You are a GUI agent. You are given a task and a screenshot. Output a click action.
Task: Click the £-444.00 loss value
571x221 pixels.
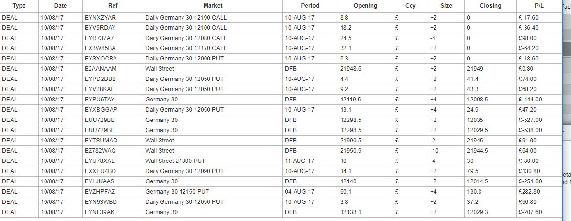coord(533,100)
